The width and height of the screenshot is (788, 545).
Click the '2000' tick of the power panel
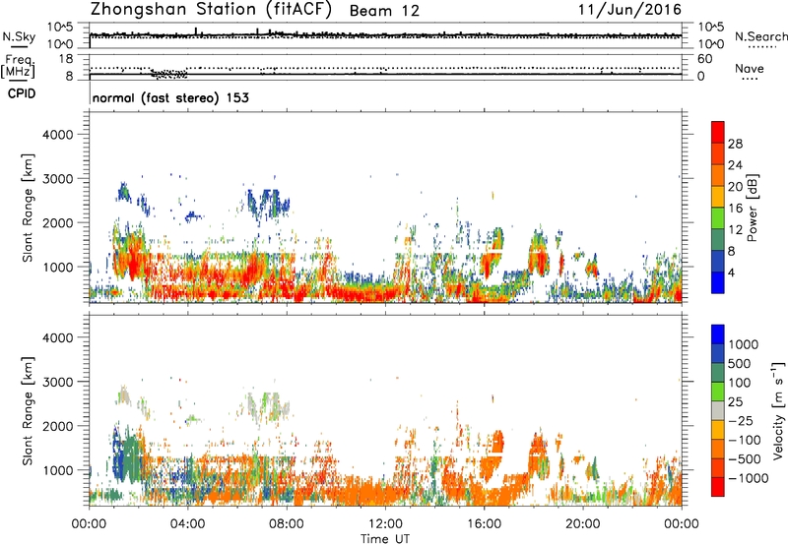[x=57, y=222]
